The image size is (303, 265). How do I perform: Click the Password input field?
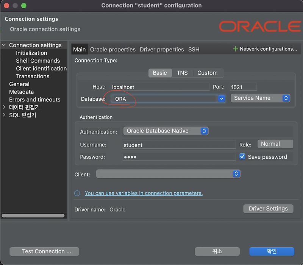click(179, 157)
